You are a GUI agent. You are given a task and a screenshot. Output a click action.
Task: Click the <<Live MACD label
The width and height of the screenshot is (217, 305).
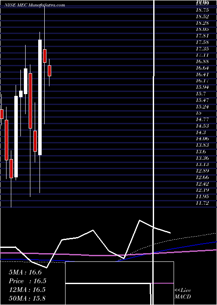click(x=183, y=293)
